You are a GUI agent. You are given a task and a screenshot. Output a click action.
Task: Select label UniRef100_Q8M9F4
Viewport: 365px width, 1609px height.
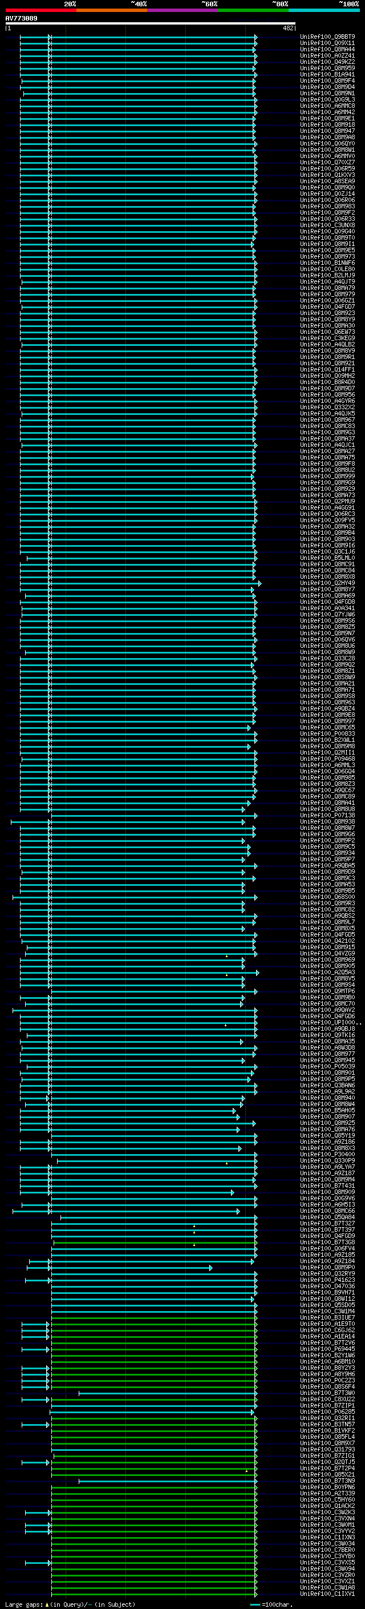point(327,80)
